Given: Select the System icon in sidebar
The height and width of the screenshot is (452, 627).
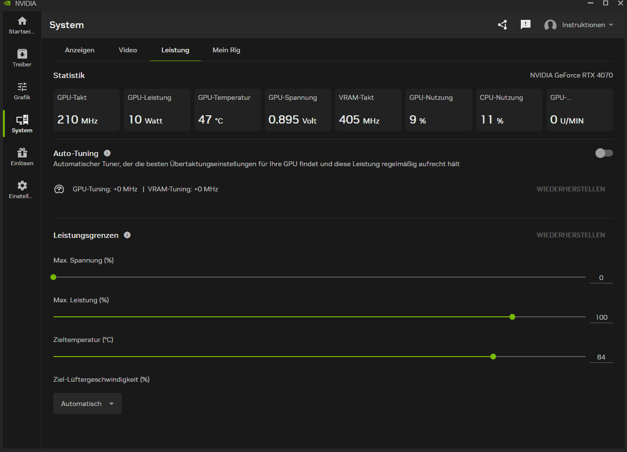Looking at the screenshot, I should coord(22,120).
